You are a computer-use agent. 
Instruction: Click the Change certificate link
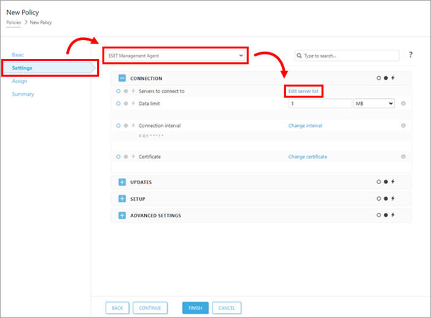(308, 157)
